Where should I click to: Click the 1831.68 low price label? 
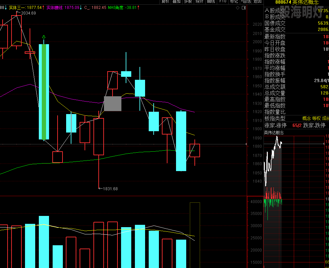[x=110, y=189]
